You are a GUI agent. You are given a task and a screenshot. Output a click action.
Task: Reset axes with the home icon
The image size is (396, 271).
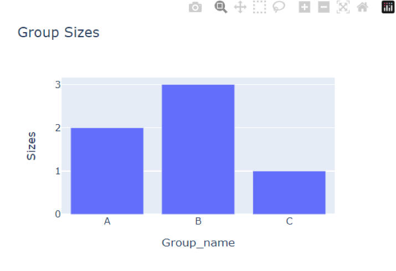point(362,7)
